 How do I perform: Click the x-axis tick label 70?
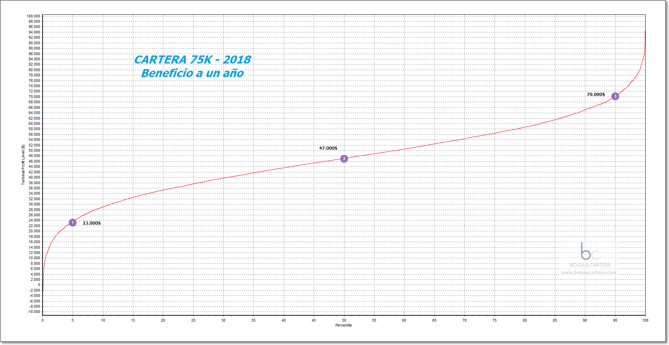pos(464,320)
